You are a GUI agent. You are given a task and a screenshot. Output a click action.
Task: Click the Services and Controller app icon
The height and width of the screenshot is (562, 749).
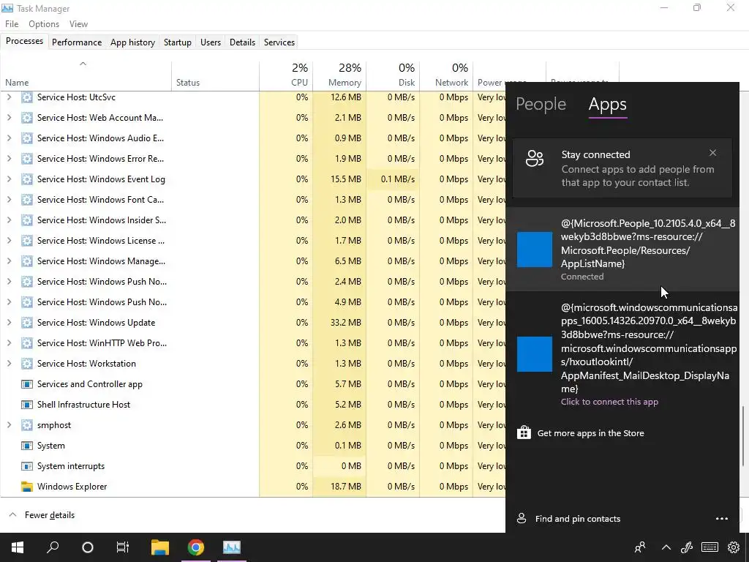click(27, 384)
